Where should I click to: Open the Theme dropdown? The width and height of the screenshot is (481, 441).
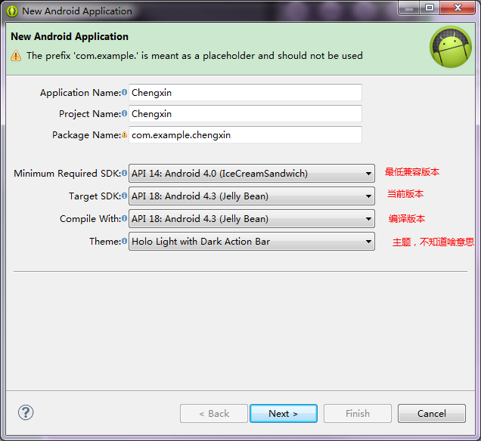pyautogui.click(x=252, y=242)
